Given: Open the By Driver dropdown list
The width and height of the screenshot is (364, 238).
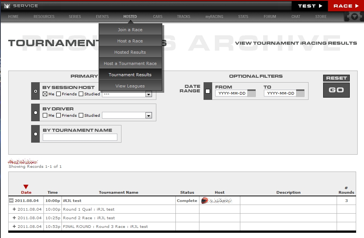Looking at the screenshot, I should point(148,116).
